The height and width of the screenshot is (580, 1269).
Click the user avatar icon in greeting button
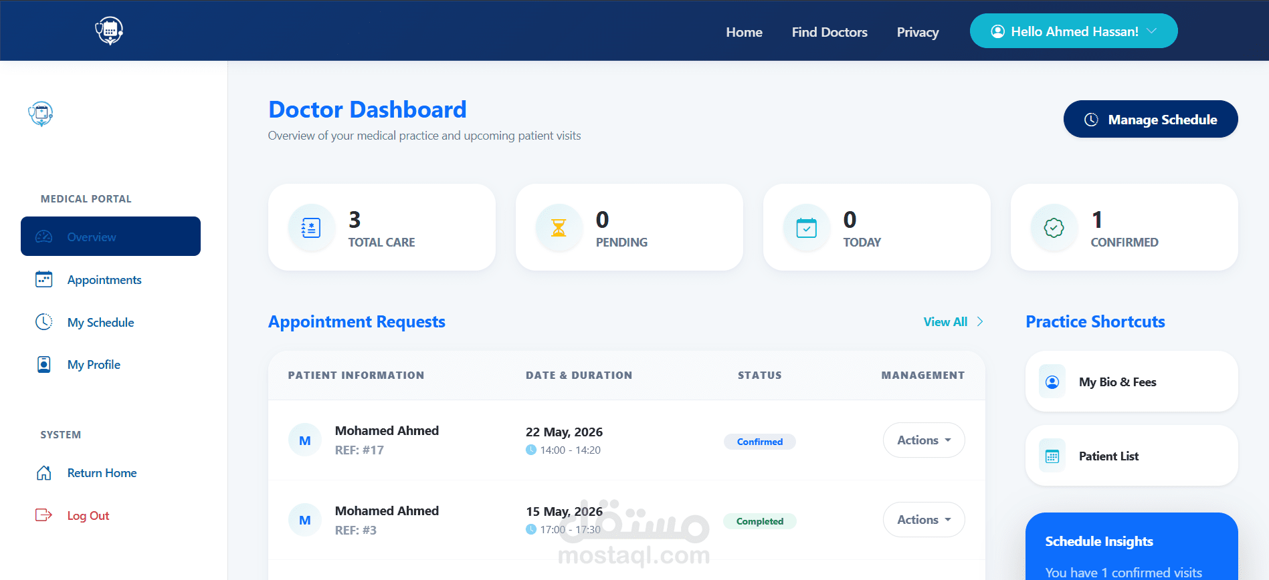tap(997, 31)
